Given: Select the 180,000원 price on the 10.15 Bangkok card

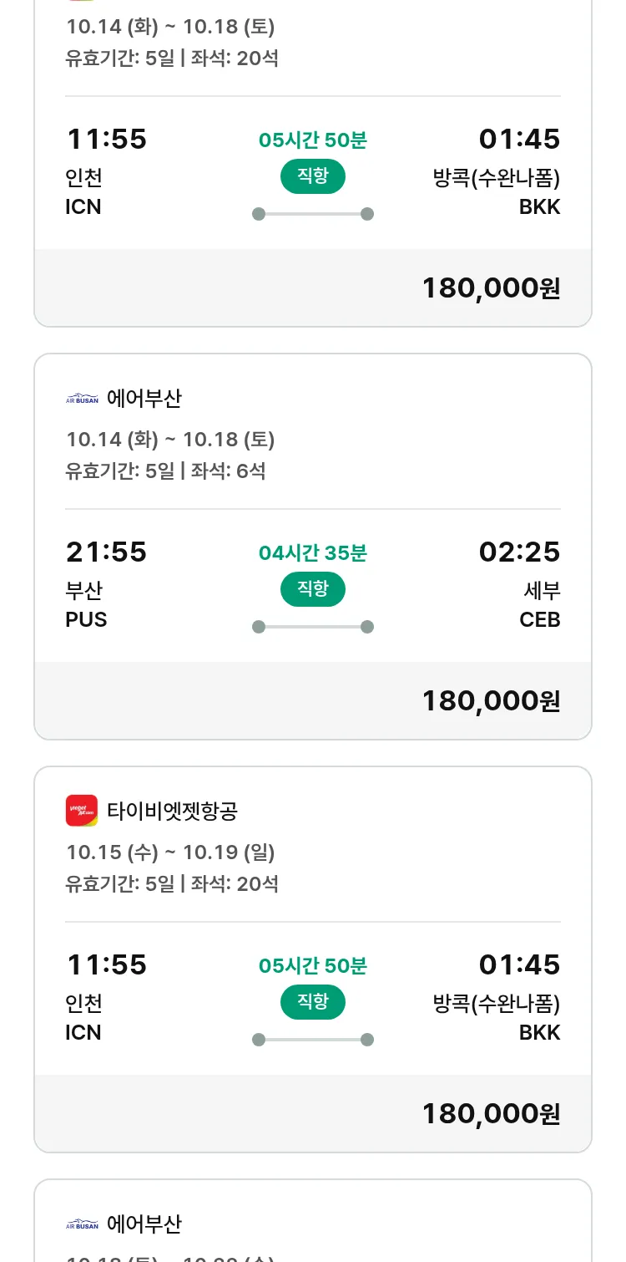Looking at the screenshot, I should coord(491,1113).
